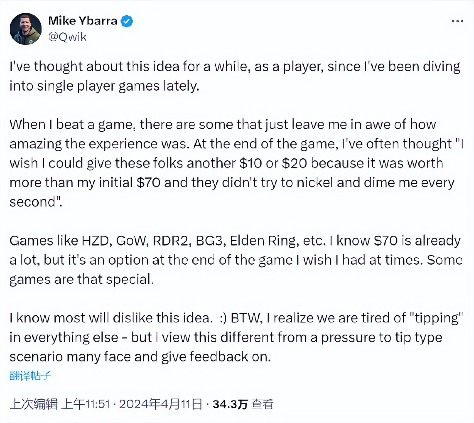Click the "BG3" abbreviation in the post
Image resolution: width=474 pixels, height=423 pixels.
coord(209,241)
